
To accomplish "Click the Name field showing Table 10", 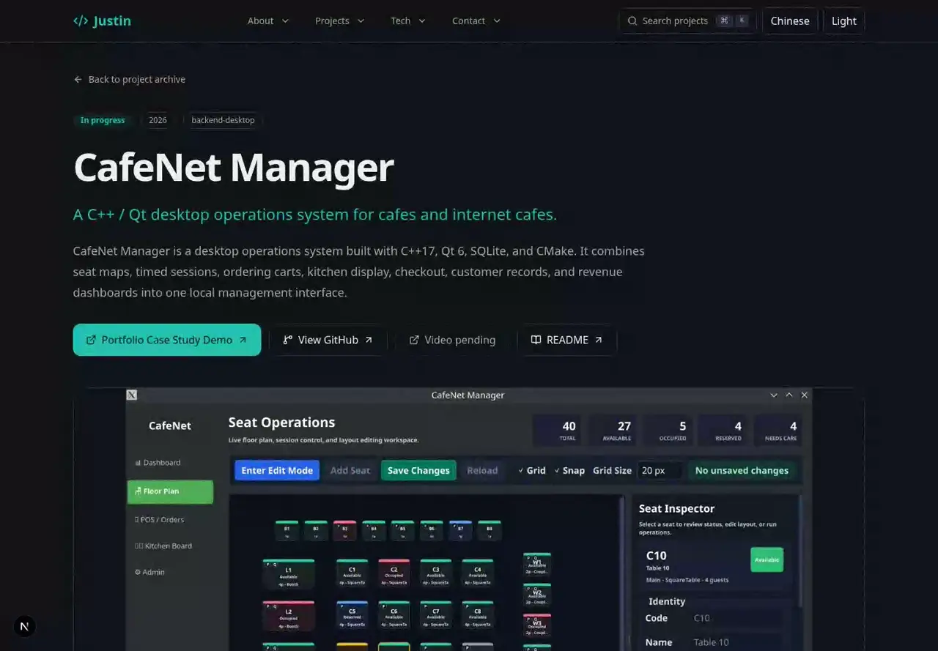I will coord(740,642).
